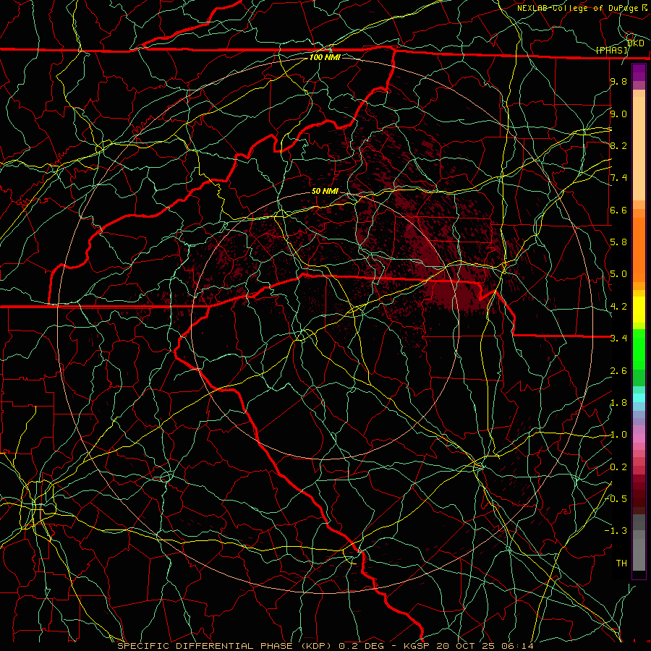Click the Specific Differential Phase caption text
This screenshot has width=651, height=651.
[x=225, y=646]
